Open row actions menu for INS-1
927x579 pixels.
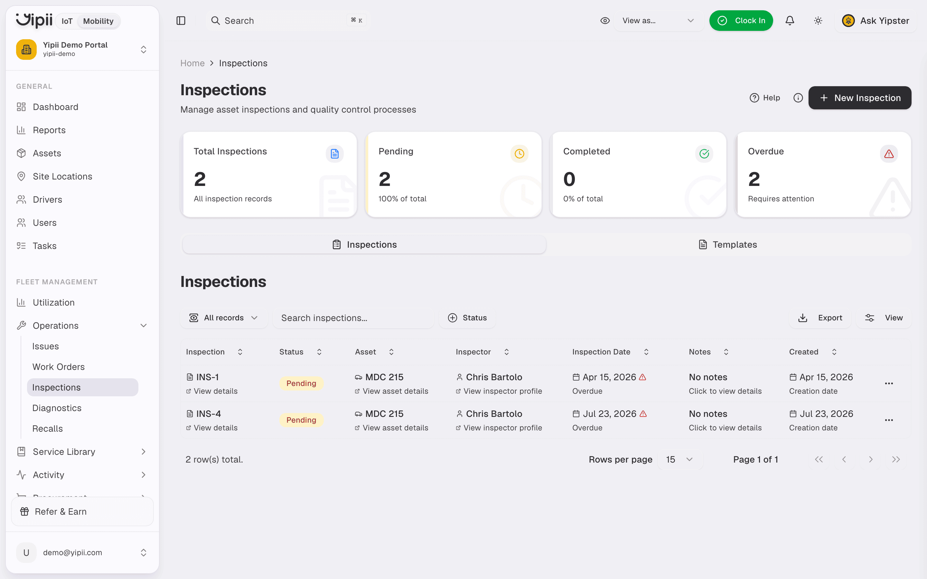[x=889, y=383]
